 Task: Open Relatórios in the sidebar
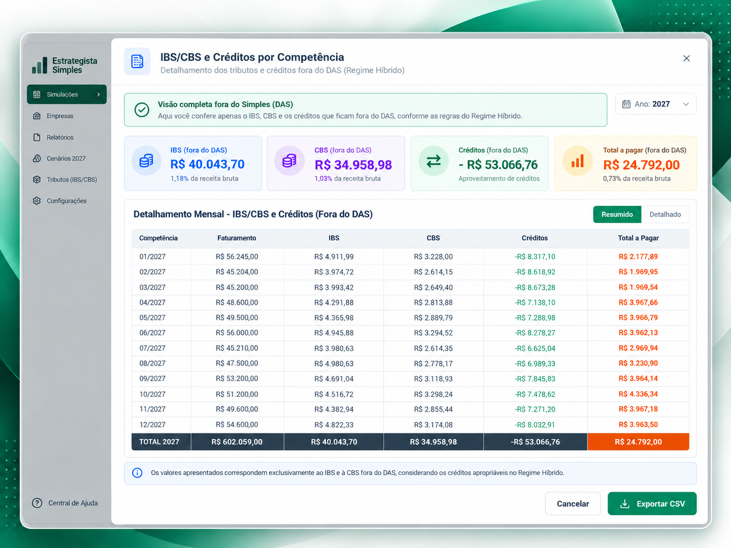(x=67, y=137)
